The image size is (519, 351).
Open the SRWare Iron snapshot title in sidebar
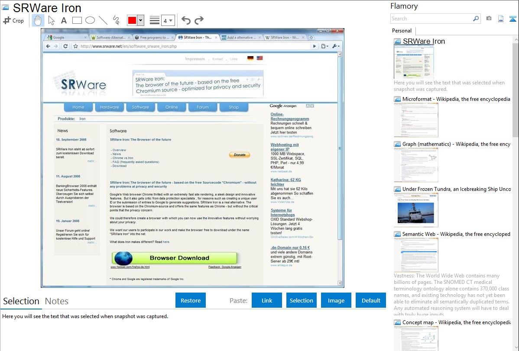coord(424,42)
